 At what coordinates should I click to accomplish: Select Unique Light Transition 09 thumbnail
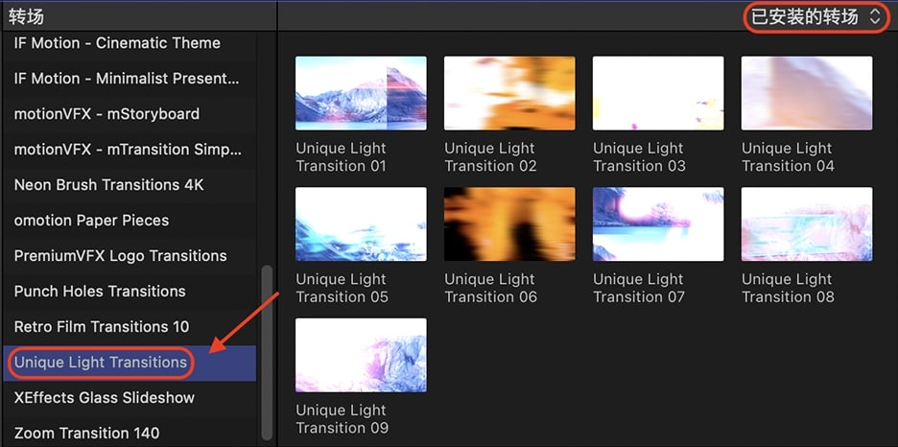(361, 356)
